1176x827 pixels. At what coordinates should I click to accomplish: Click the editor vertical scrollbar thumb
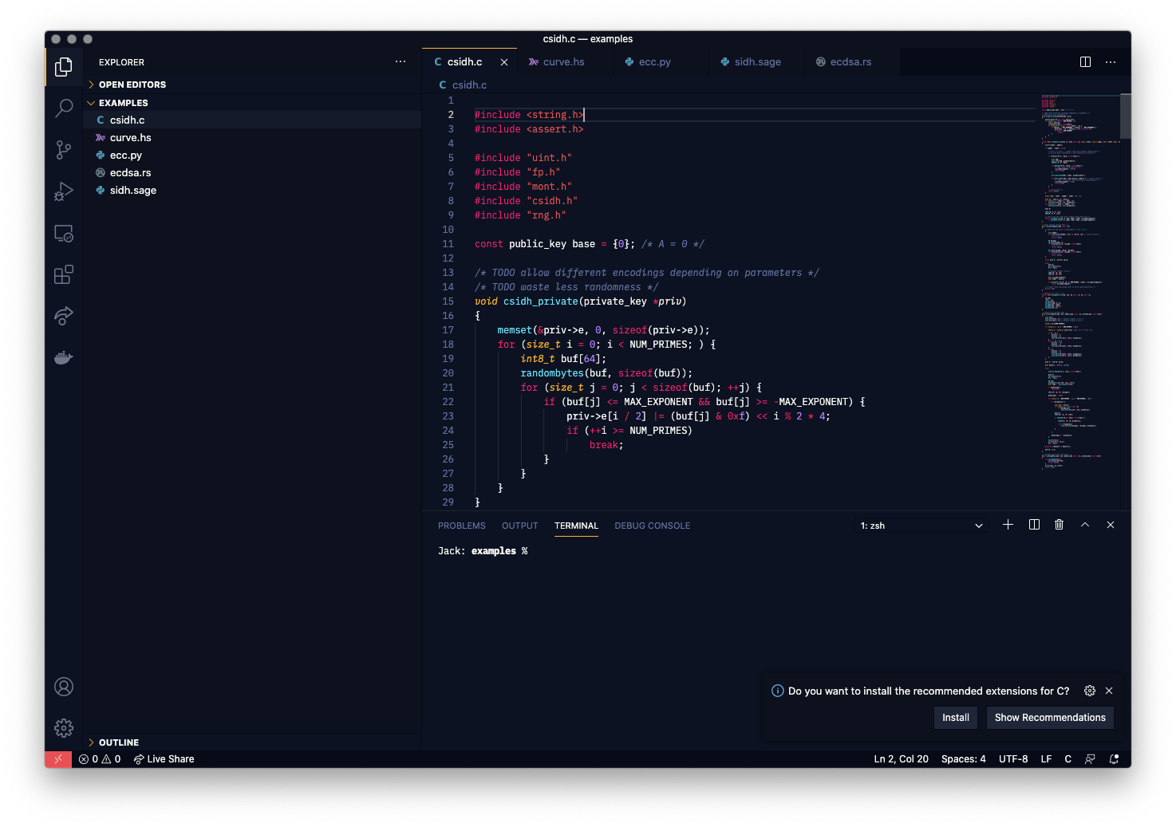tap(1125, 116)
